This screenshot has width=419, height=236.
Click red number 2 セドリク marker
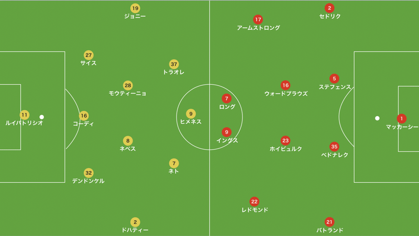click(329, 8)
